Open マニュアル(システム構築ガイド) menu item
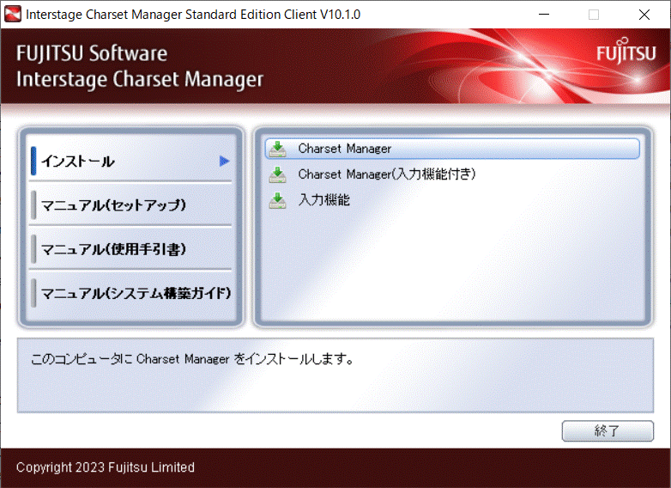Viewport: 671px width, 488px height. (130, 294)
